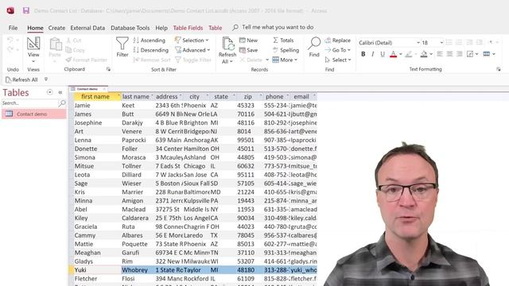
Task: Click the city cell Baltimore
Action: [196, 192]
